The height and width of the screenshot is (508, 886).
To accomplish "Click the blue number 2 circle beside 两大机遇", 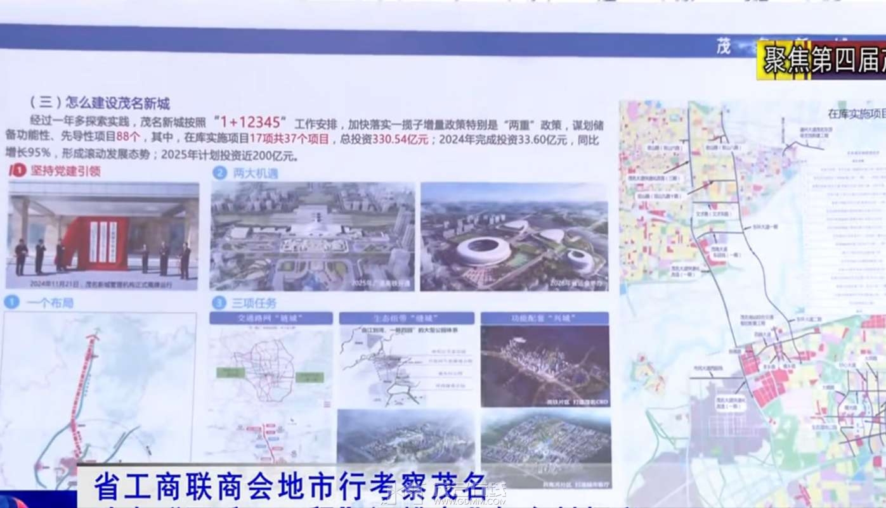I will click(x=219, y=173).
